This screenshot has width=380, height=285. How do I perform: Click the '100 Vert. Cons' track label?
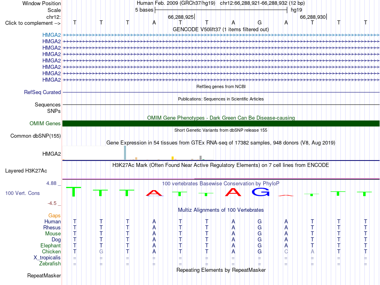point(22,193)
